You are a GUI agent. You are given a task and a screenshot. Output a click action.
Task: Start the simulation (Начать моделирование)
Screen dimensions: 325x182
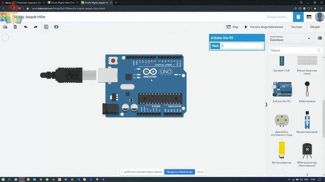264,27
